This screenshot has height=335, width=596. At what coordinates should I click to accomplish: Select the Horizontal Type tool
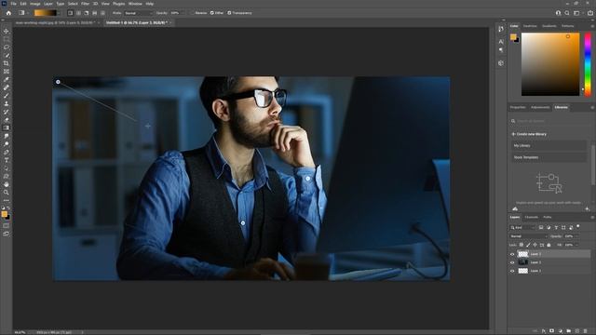7,160
